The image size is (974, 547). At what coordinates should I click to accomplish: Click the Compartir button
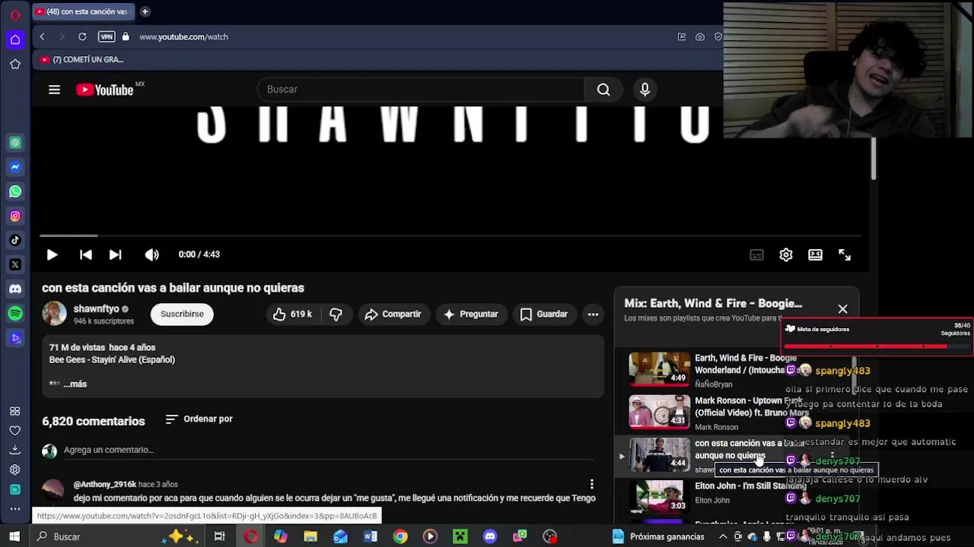[x=393, y=314]
